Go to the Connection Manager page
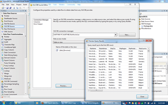The width and height of the screenshot is (168, 105). tap(41, 20)
